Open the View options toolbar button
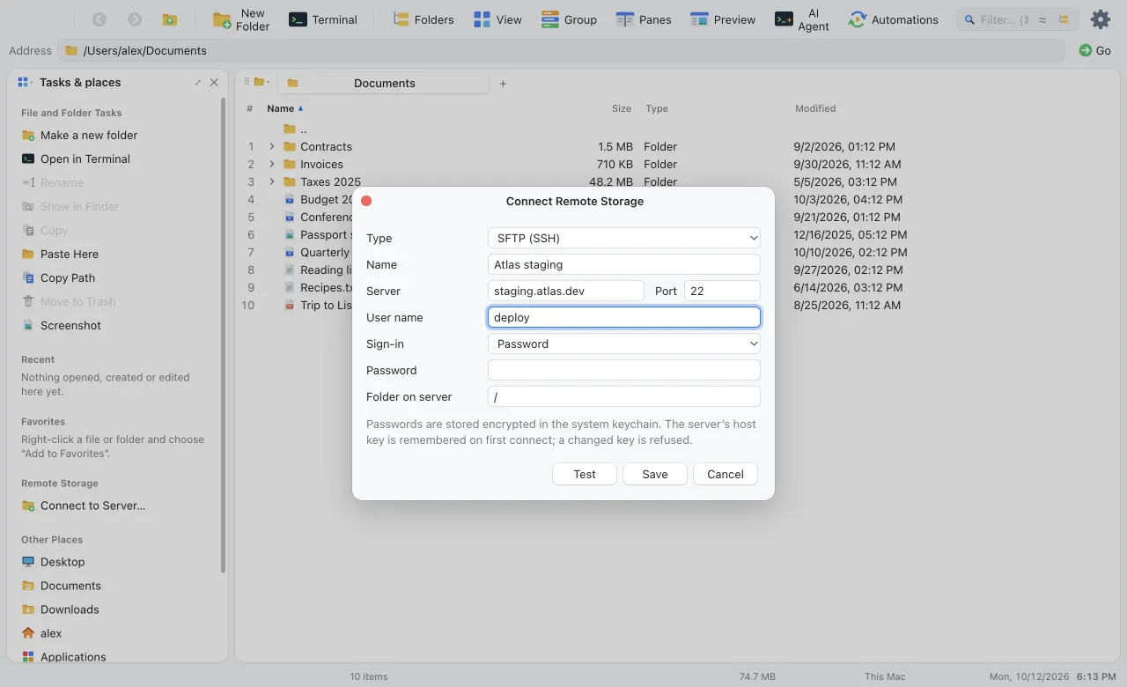Image resolution: width=1127 pixels, height=687 pixels. [x=497, y=19]
